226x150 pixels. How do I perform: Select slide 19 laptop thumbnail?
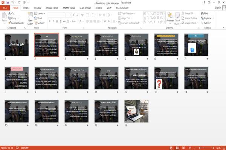[136, 111]
